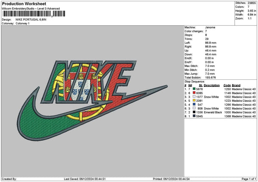This screenshot has height=182, width=258.
Task: Click the Colorway 1 value
Action: click(22, 24)
